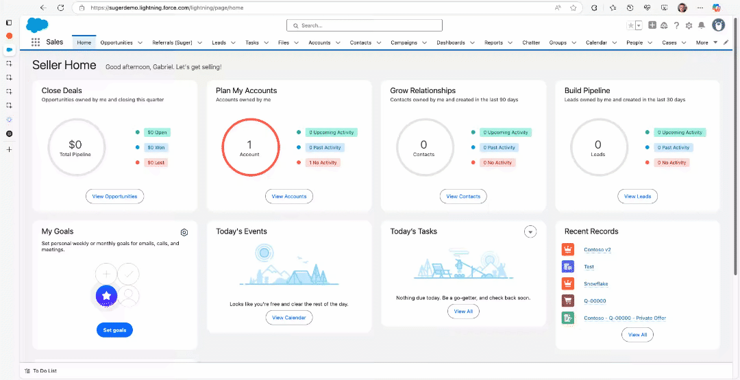Click View All under Today's Tasks
The height and width of the screenshot is (380, 740).
[463, 311]
